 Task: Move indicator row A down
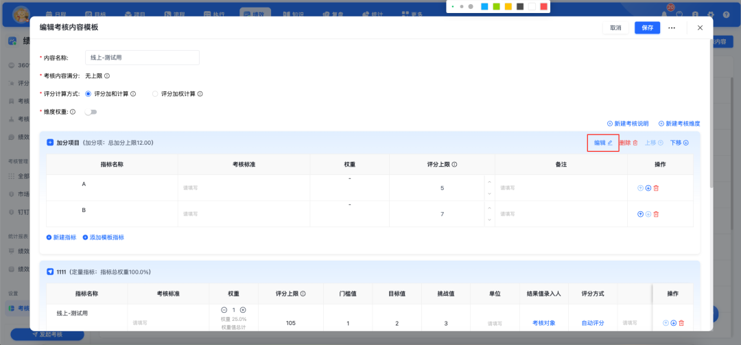tap(648, 188)
